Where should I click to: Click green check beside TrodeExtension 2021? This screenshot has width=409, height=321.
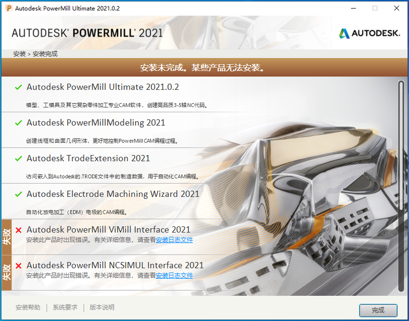tap(19, 158)
